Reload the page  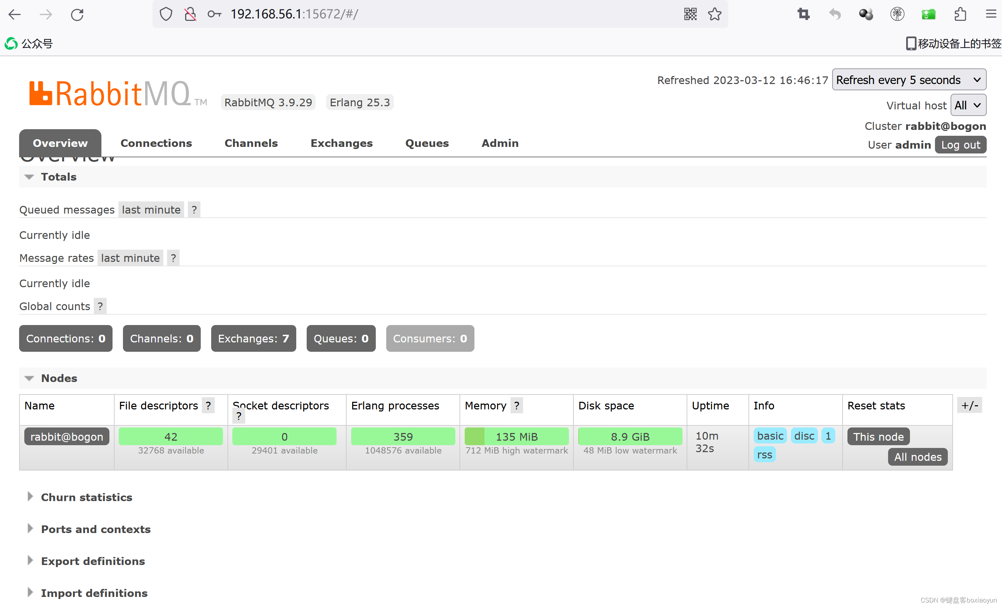tap(77, 14)
